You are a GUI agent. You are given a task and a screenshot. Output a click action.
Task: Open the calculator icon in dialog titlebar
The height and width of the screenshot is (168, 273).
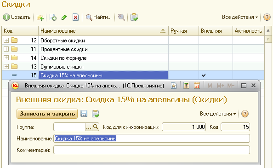186,86
